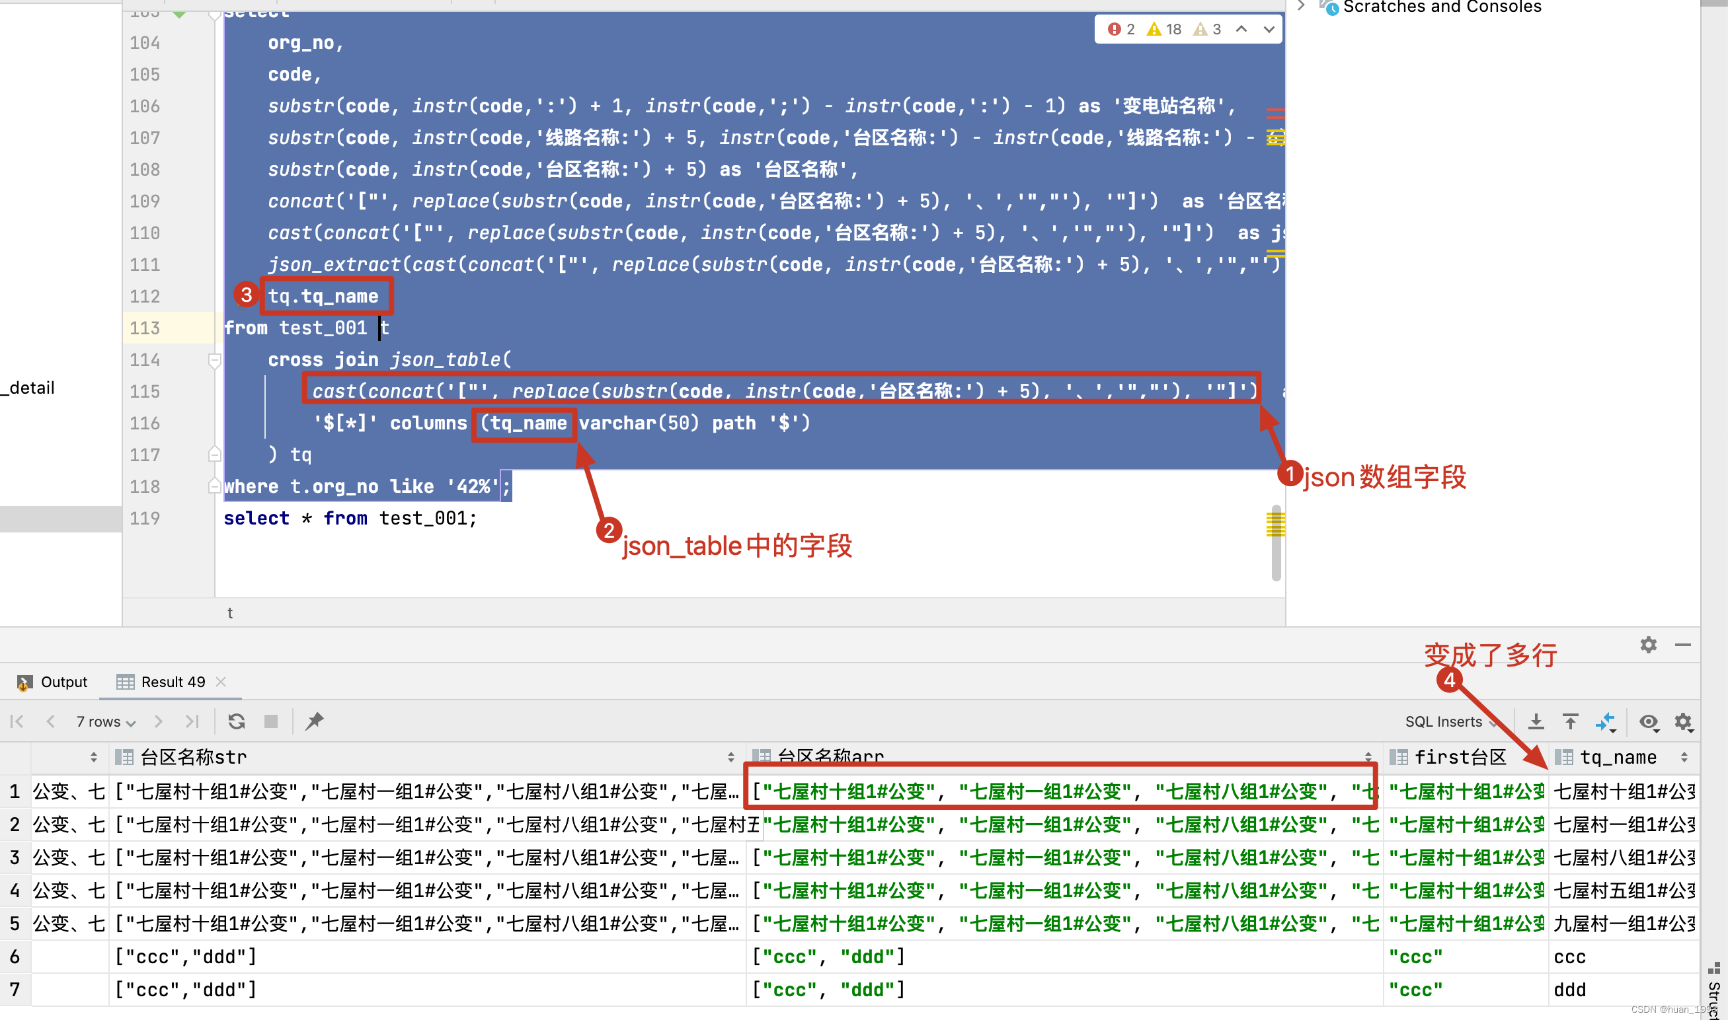Click the tool window gear options icon
The image size is (1728, 1020).
point(1648,645)
